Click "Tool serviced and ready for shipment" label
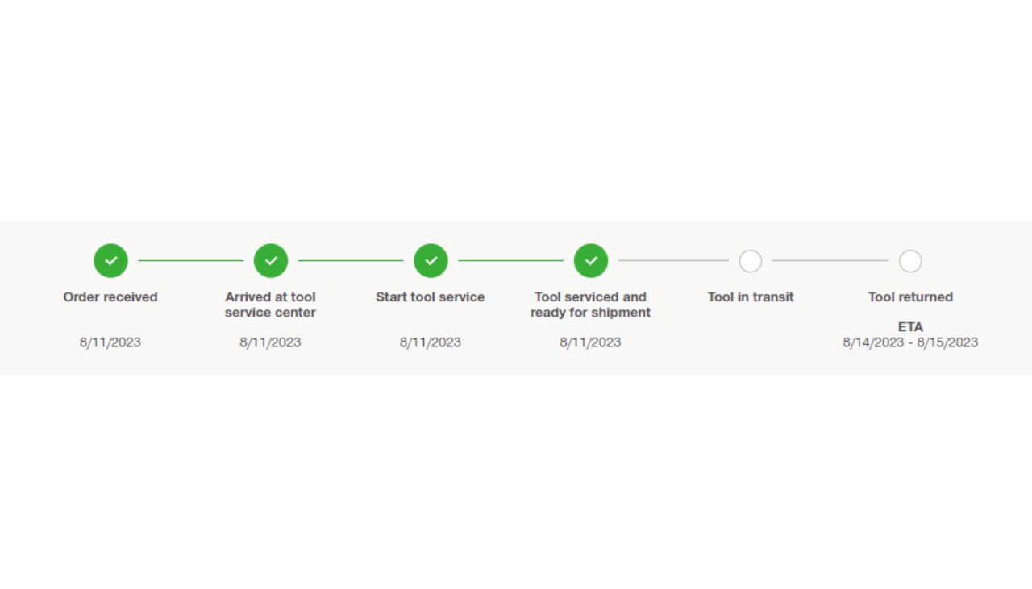 click(590, 305)
